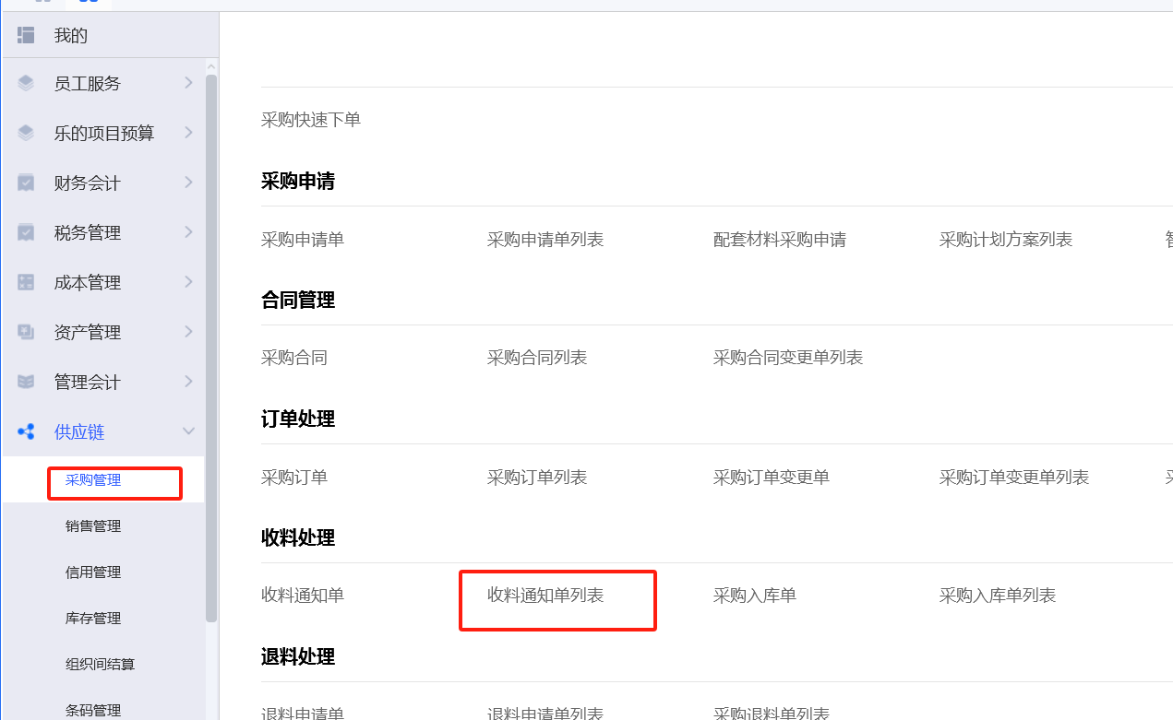Expand the 员工服务 menu arrow
This screenshot has height=720, width=1173.
pyautogui.click(x=188, y=84)
